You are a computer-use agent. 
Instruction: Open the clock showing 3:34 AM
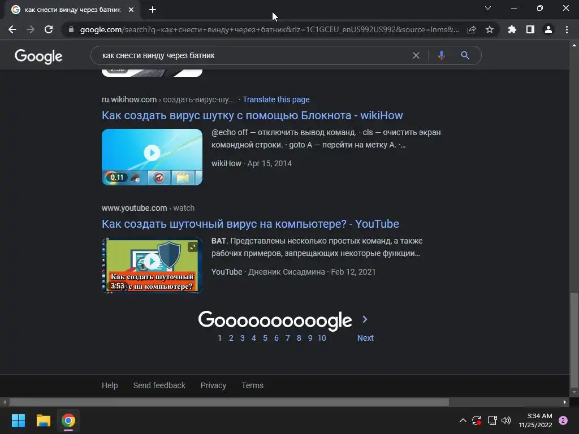pos(535,420)
